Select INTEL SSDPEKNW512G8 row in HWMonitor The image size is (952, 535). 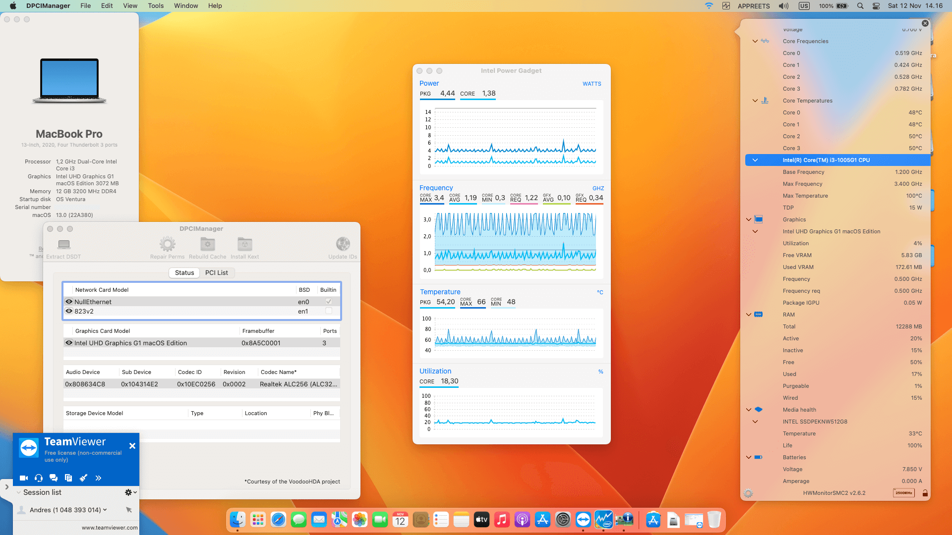click(837, 422)
